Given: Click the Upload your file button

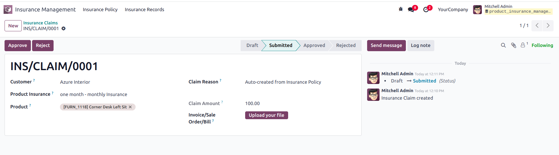Looking at the screenshot, I should click(x=266, y=115).
